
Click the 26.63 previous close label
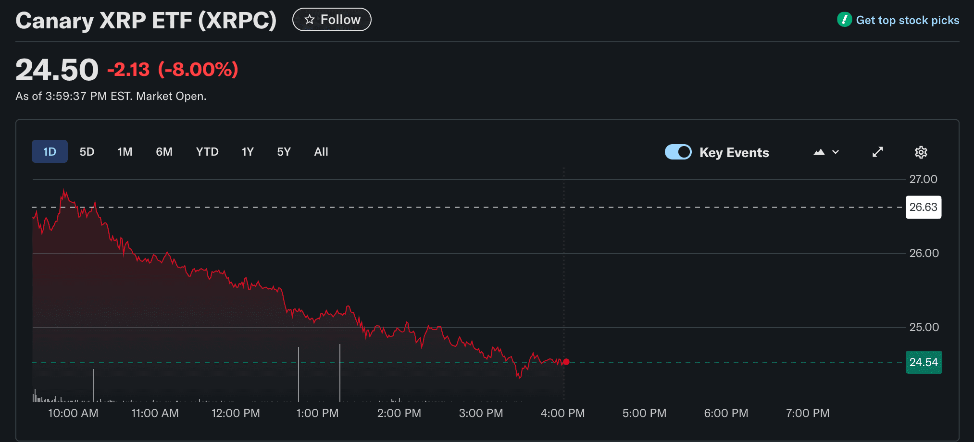923,207
